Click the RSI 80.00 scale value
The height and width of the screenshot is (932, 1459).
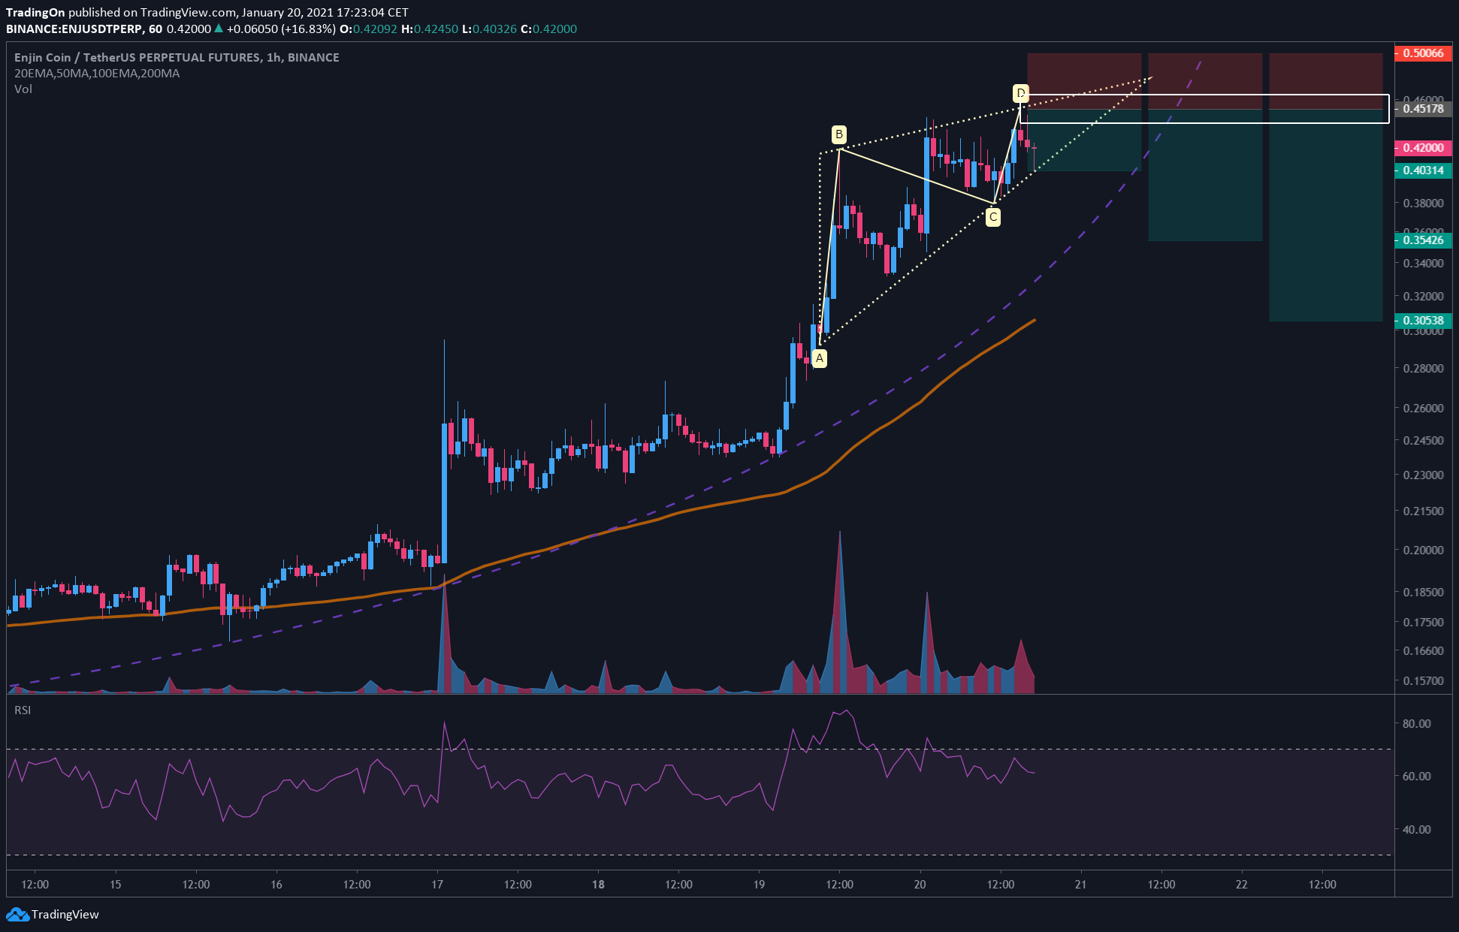click(1416, 723)
